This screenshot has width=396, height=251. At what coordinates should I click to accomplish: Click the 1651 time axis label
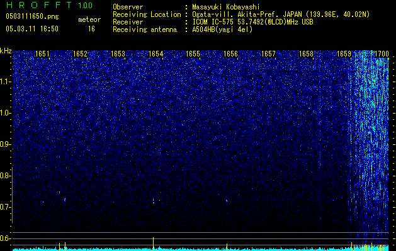(42, 54)
